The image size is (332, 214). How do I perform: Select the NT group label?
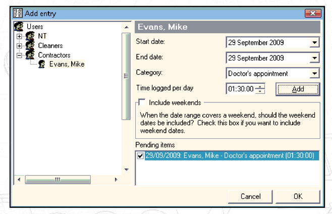point(42,36)
